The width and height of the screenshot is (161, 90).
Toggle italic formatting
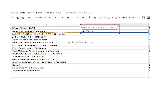(x=73, y=18)
